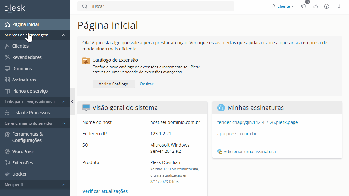Screen dimensions: 349x196
Task: Click the WordPress logo icon
Action: [7, 152]
